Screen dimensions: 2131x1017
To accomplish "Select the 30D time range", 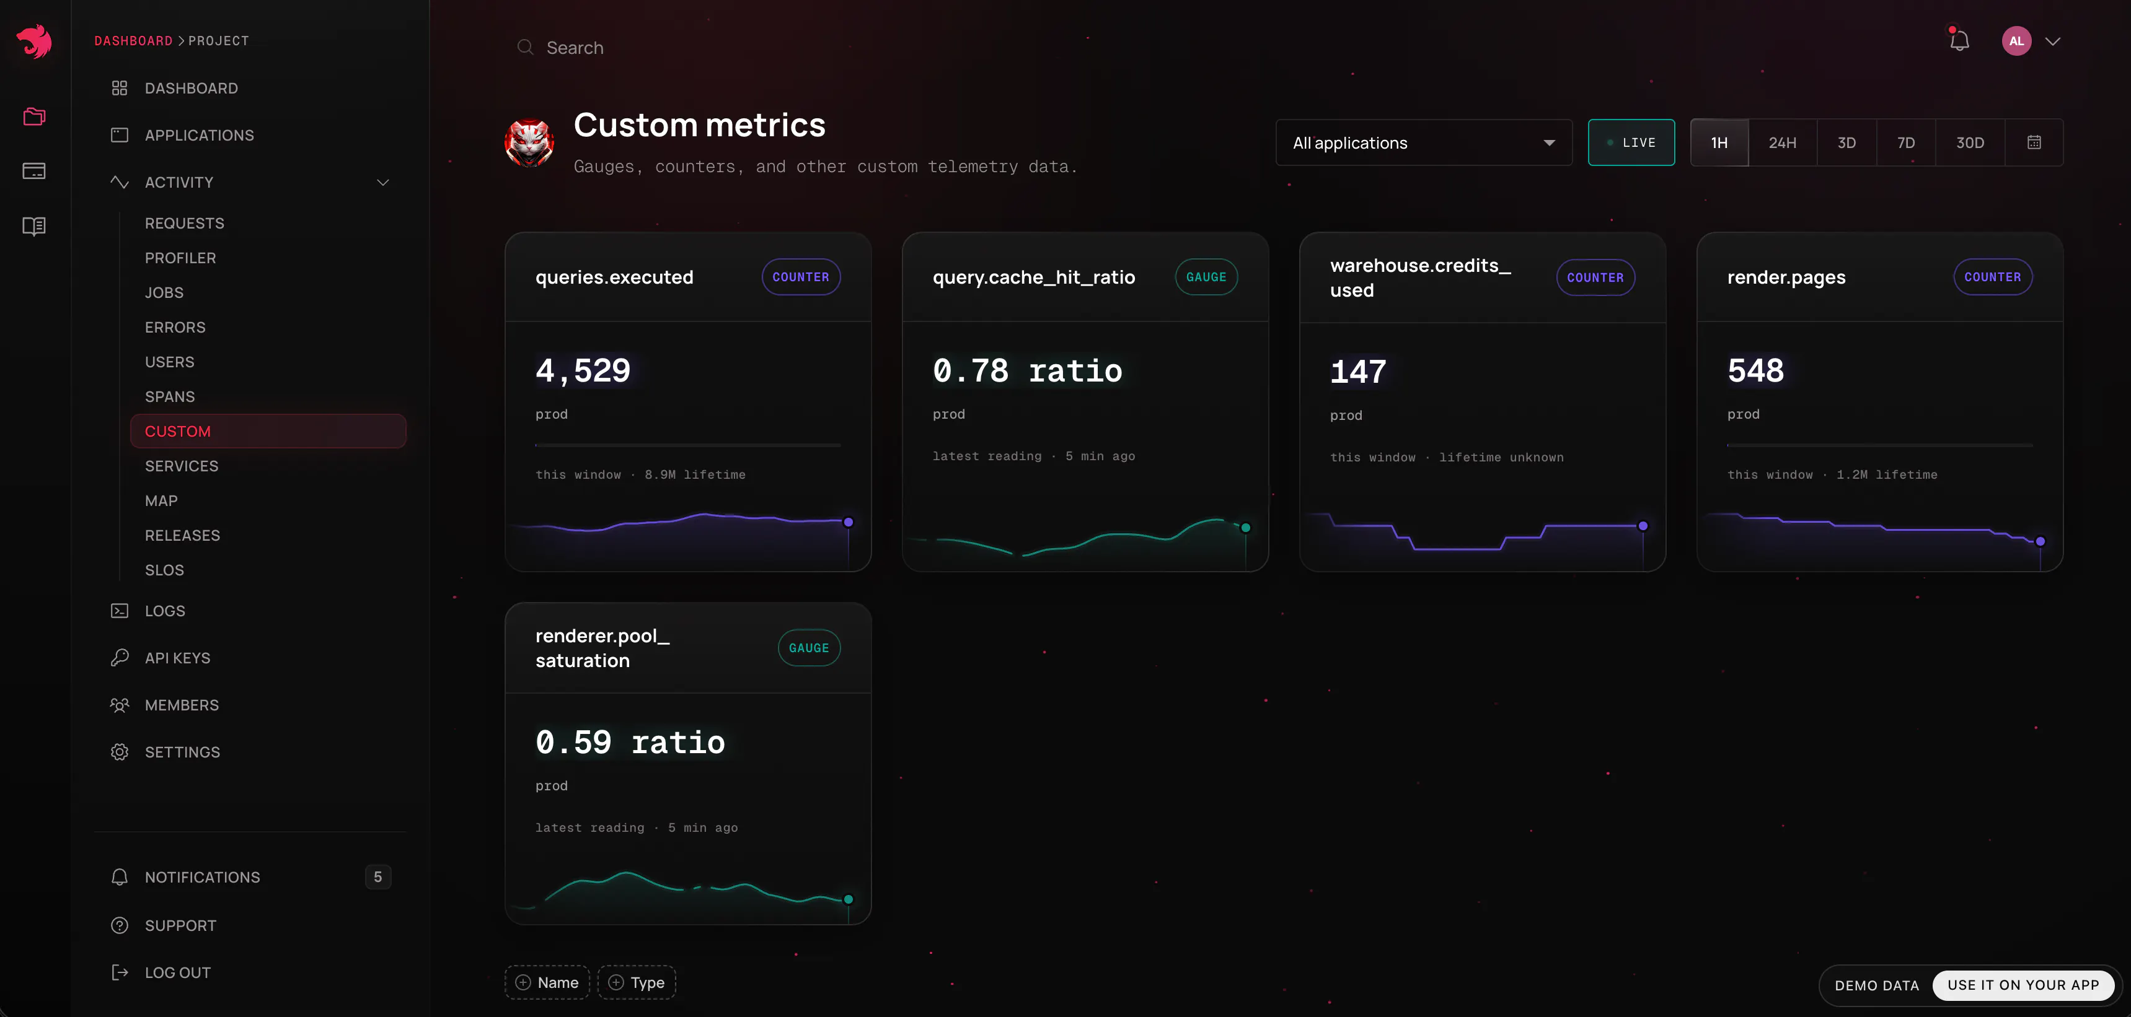I will point(1970,143).
